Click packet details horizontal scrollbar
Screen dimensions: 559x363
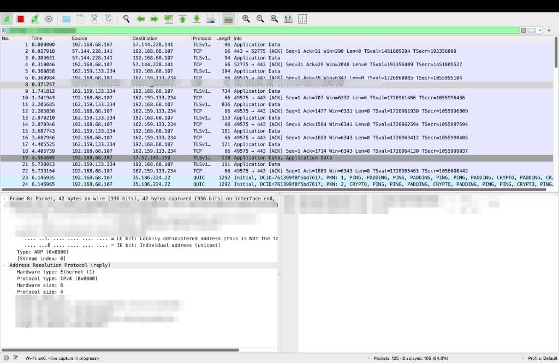click(120, 350)
